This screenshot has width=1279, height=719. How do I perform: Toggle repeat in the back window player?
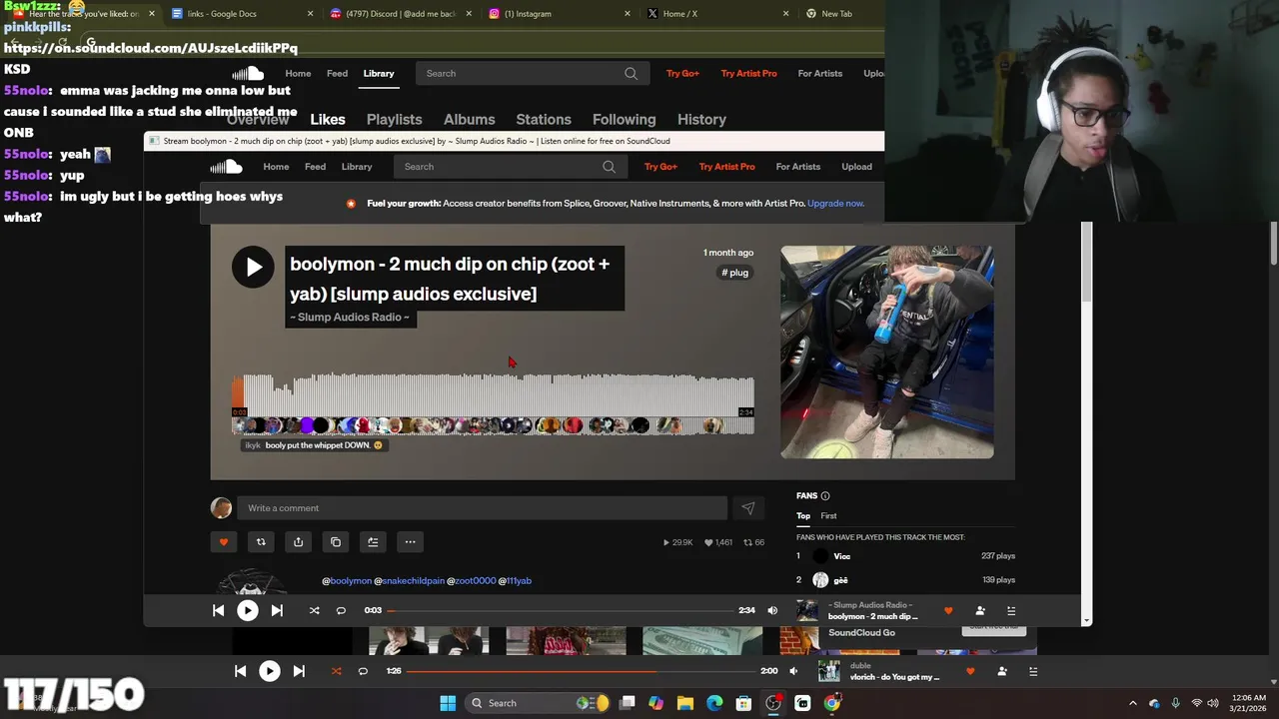pyautogui.click(x=363, y=671)
